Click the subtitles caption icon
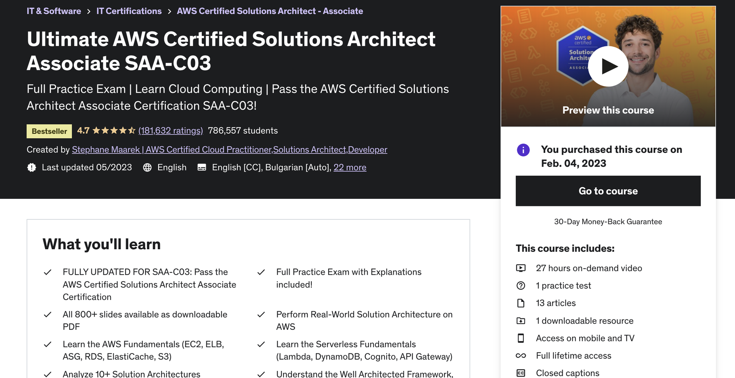 (x=202, y=168)
